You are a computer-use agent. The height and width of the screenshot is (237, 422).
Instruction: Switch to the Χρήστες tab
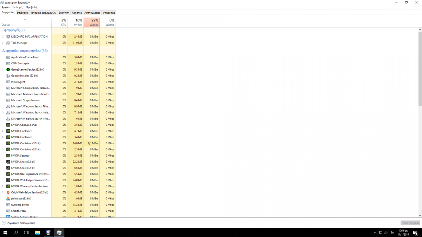click(x=77, y=13)
